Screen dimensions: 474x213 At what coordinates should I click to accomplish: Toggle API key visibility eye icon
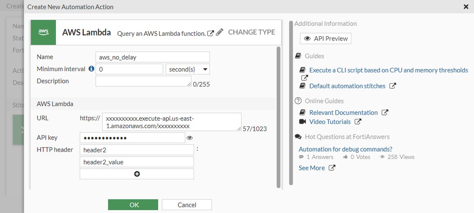pos(190,138)
